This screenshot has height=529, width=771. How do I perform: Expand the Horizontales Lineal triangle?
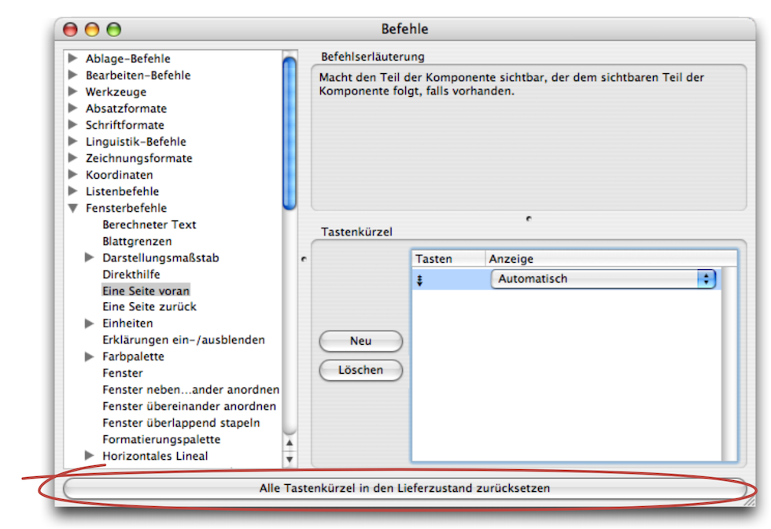[x=89, y=456]
